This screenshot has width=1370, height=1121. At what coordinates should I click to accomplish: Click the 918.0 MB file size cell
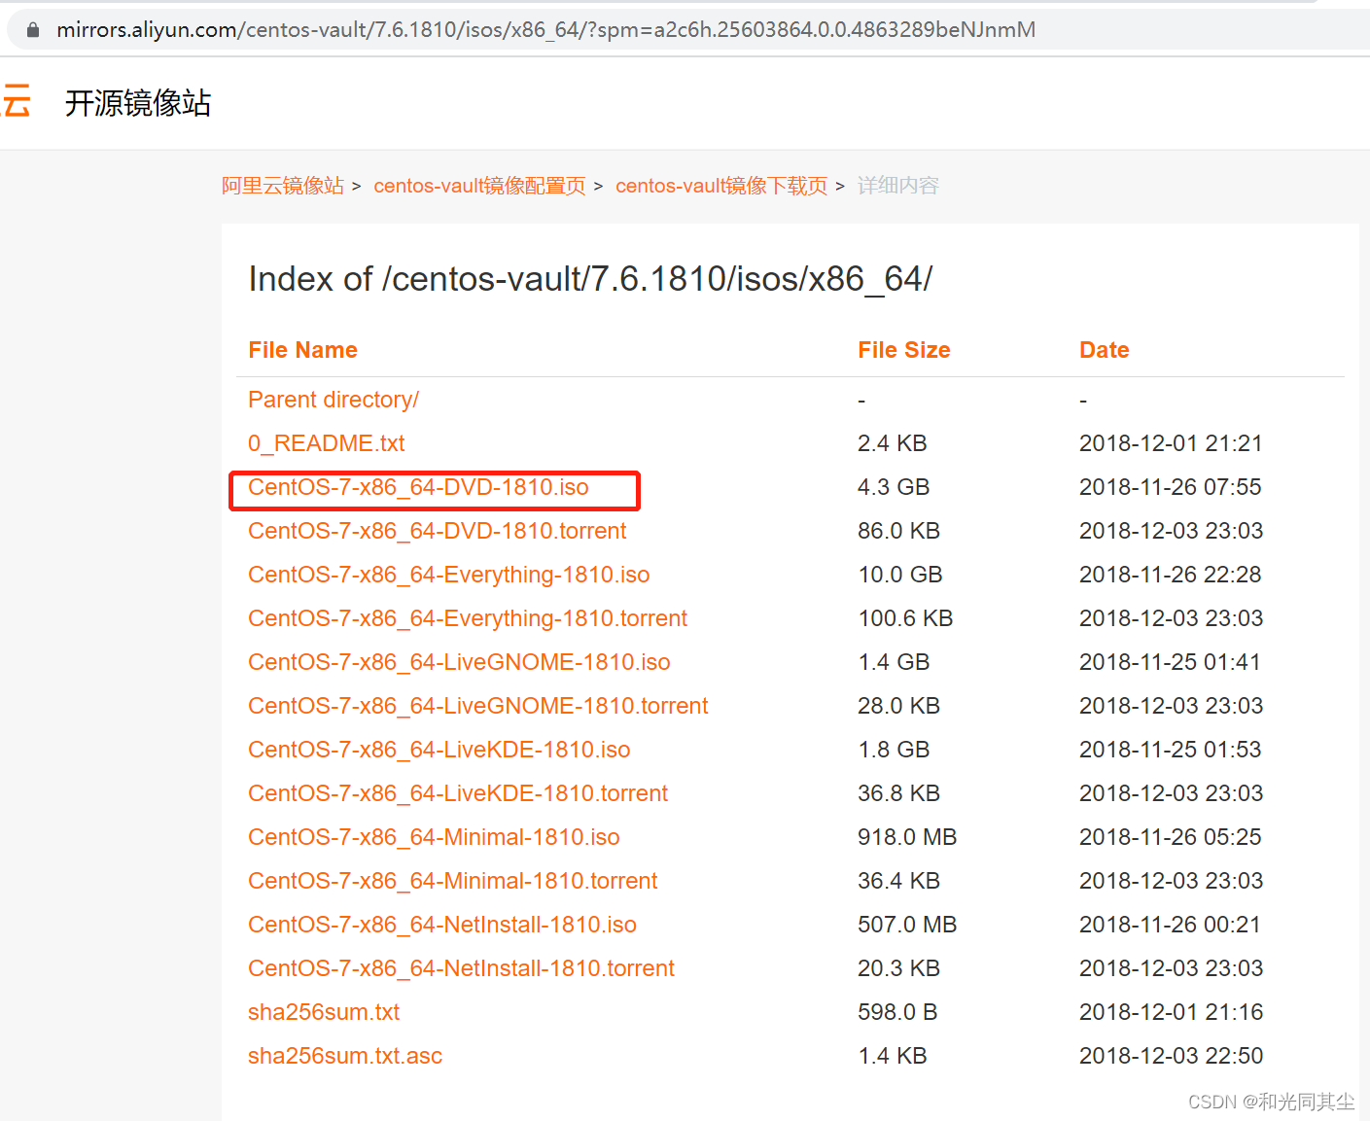pyautogui.click(x=907, y=837)
